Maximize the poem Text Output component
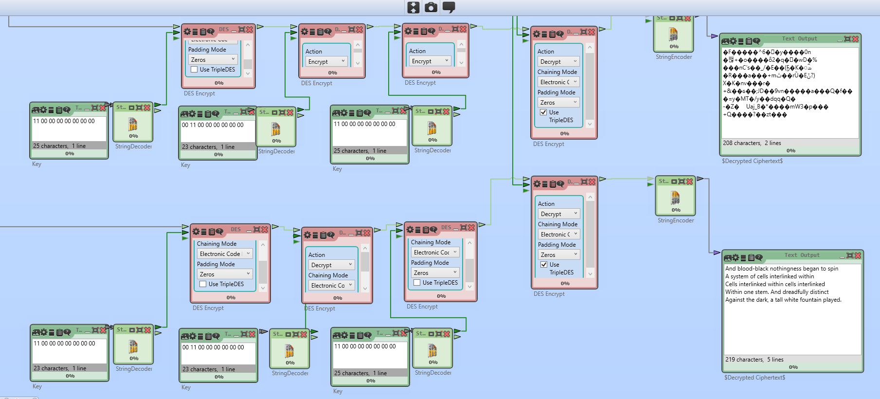Image resolution: width=880 pixels, height=399 pixels. pyautogui.click(x=849, y=255)
